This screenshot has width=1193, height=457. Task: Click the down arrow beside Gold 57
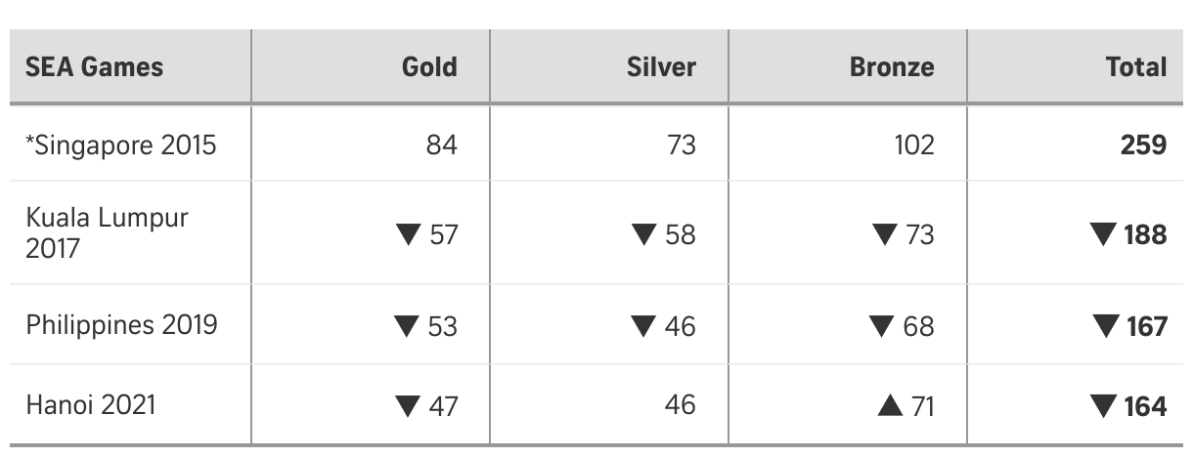click(x=407, y=234)
